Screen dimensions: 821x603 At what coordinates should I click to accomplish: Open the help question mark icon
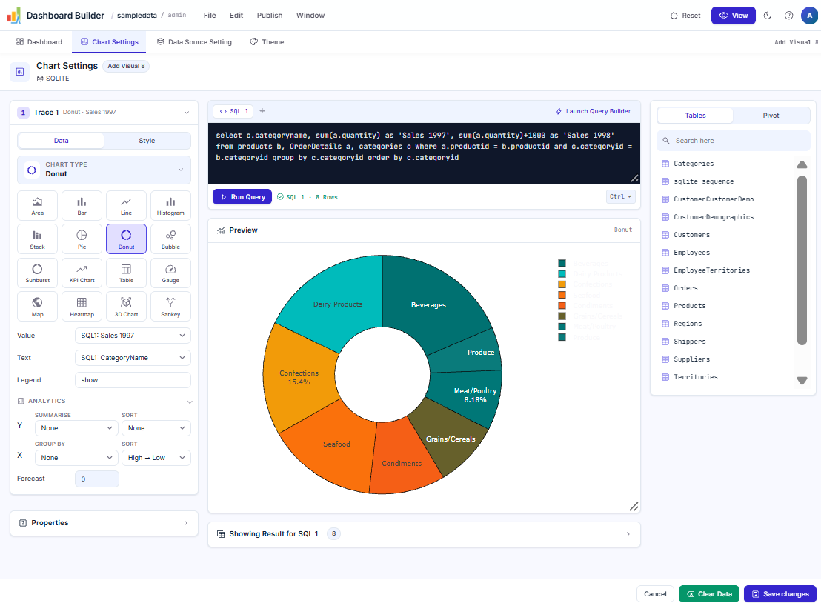pos(788,15)
